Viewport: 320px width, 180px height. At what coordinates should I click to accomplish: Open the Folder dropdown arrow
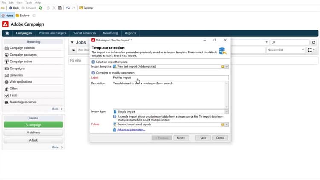pos(227,124)
